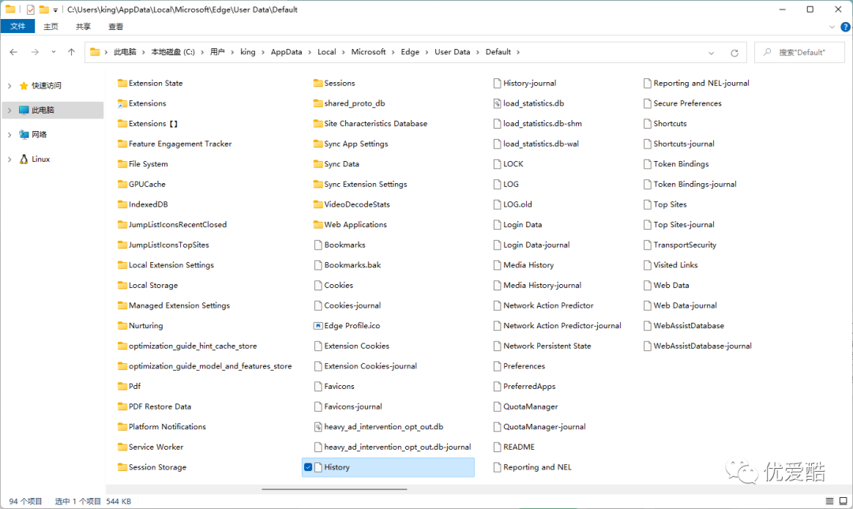The image size is (853, 509).
Task: Select 此电脑 in navigation pane
Action: coord(53,110)
